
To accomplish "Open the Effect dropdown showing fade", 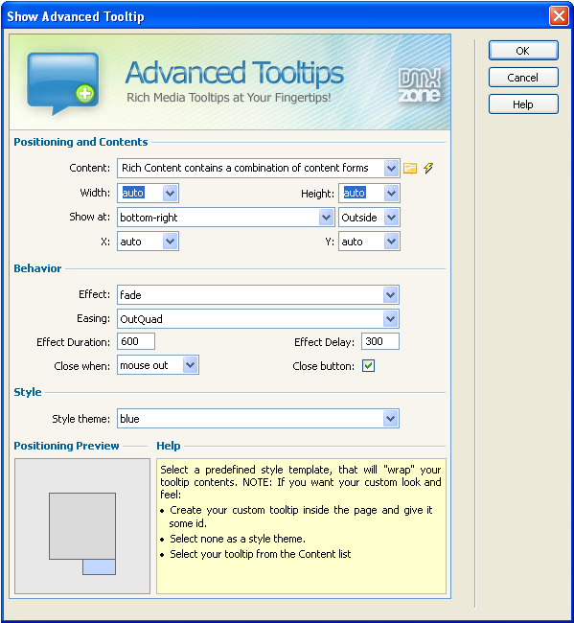I will [390, 295].
